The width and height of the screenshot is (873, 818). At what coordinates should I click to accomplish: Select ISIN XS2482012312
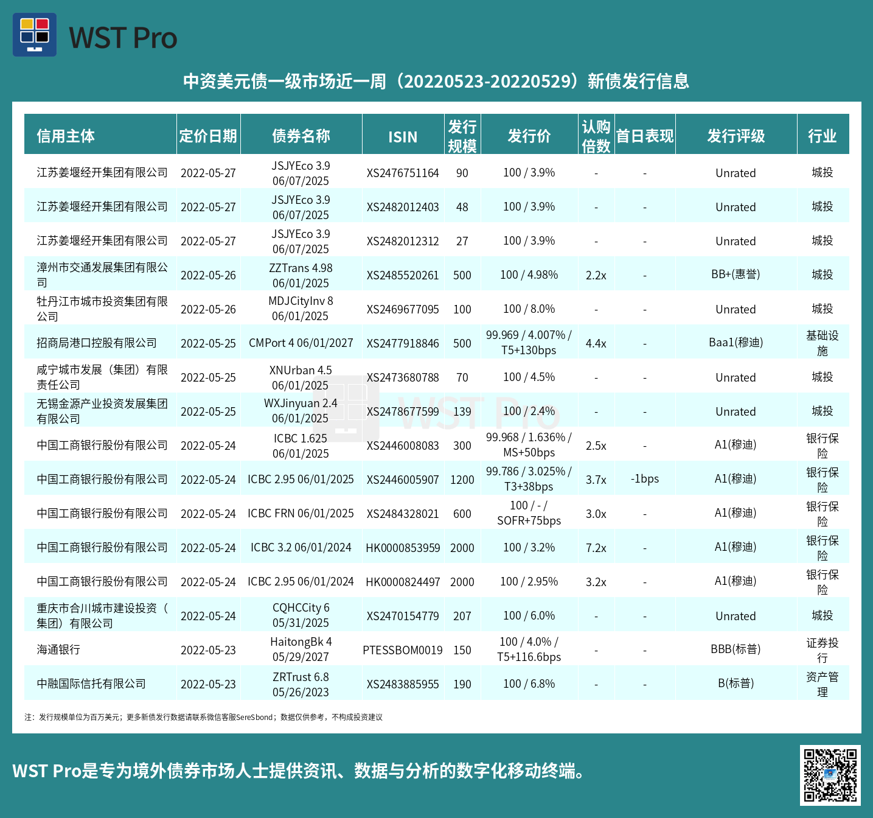tap(403, 241)
